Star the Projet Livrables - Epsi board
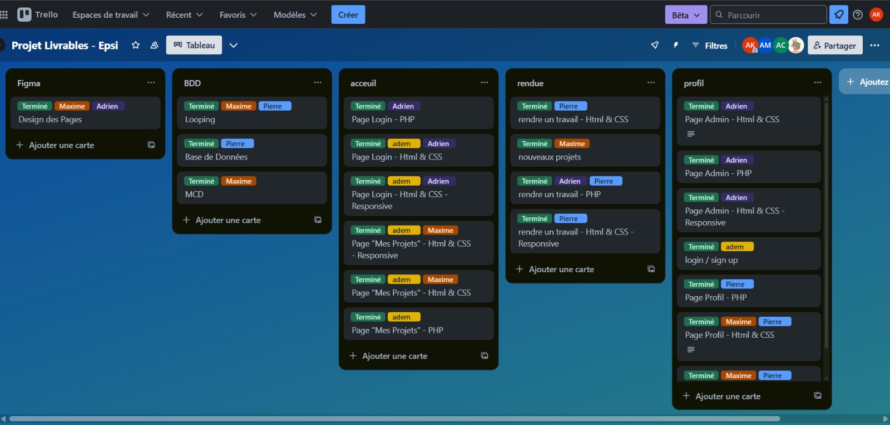890x425 pixels. point(135,45)
